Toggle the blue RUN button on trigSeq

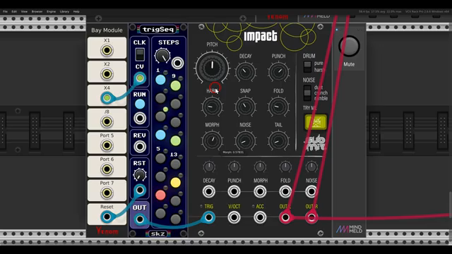(140, 104)
